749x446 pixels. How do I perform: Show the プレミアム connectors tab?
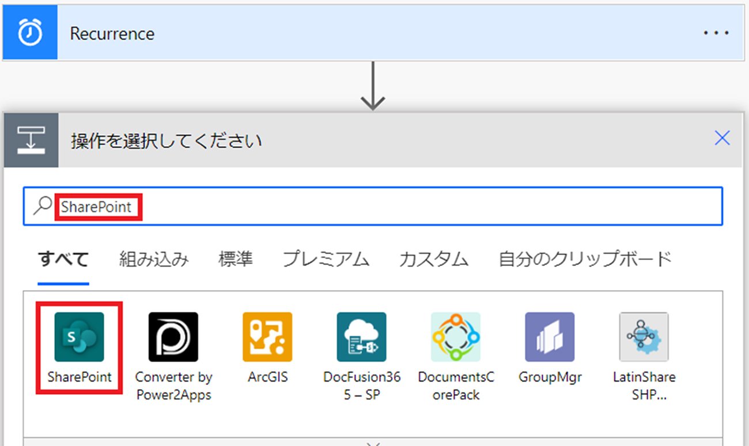point(326,260)
